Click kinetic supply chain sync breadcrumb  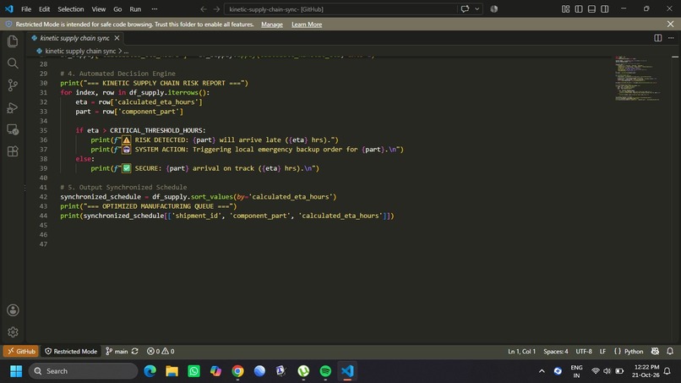pos(80,51)
